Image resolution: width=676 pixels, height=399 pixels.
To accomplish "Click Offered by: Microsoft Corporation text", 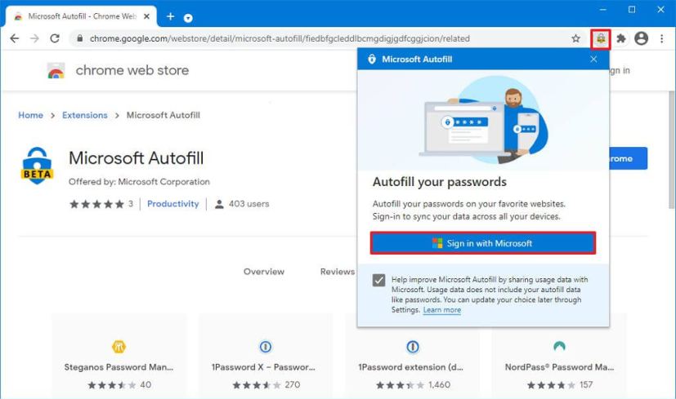I will (139, 182).
